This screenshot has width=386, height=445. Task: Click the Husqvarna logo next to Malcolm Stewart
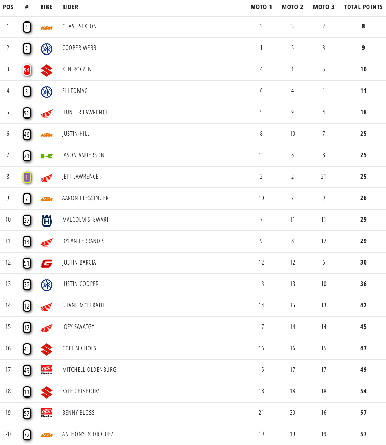tap(46, 221)
